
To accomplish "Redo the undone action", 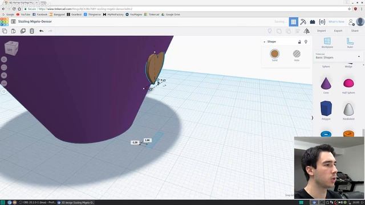I will 50,31.
